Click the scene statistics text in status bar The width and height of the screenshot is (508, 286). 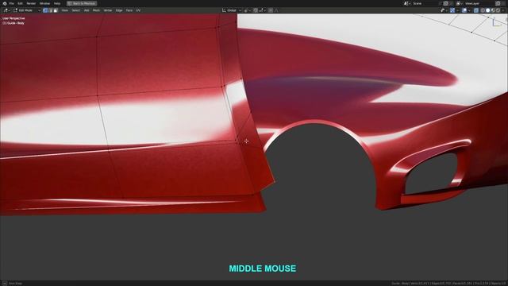pyautogui.click(x=448, y=284)
